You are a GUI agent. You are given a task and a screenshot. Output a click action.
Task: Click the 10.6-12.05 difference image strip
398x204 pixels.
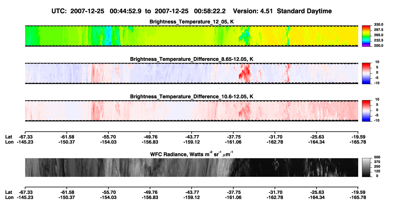pyautogui.click(x=192, y=111)
